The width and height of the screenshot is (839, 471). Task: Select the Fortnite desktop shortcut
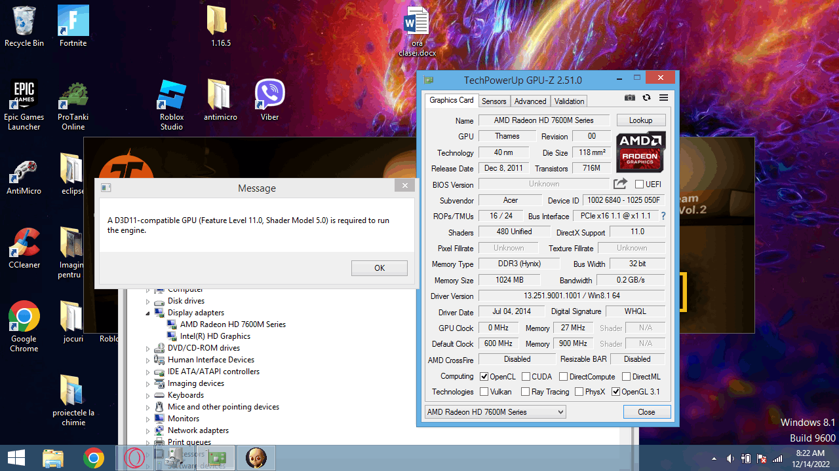tap(73, 26)
